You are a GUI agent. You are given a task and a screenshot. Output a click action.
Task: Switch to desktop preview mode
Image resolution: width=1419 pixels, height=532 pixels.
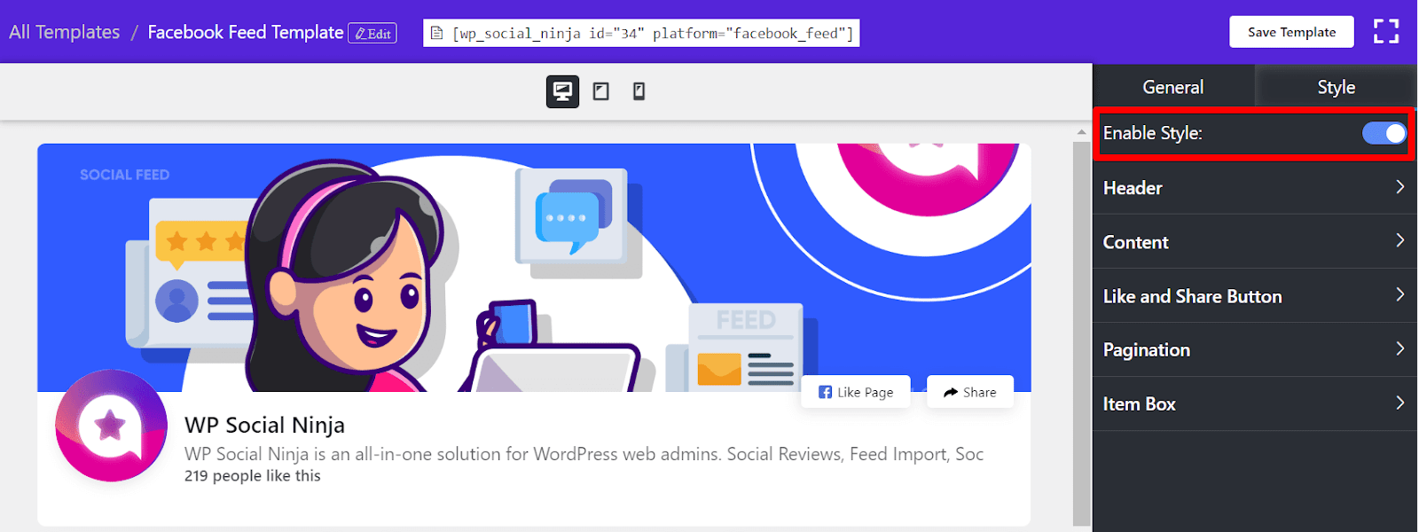tap(562, 91)
